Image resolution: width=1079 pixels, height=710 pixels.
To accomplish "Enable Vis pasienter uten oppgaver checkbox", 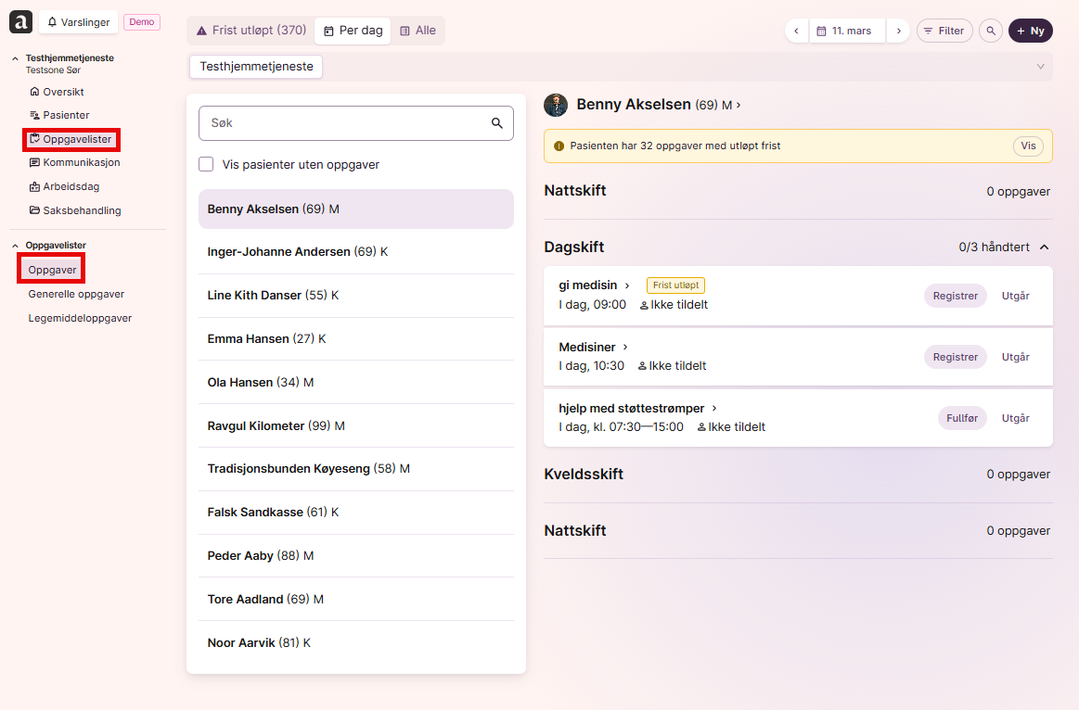I will pyautogui.click(x=206, y=164).
